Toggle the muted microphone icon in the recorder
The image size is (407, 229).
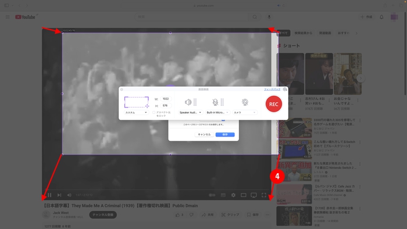point(215,102)
